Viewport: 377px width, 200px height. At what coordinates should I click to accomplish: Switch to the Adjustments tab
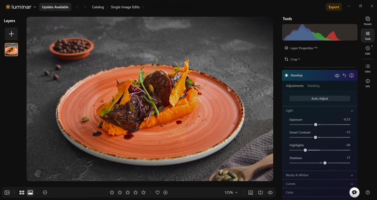(295, 86)
